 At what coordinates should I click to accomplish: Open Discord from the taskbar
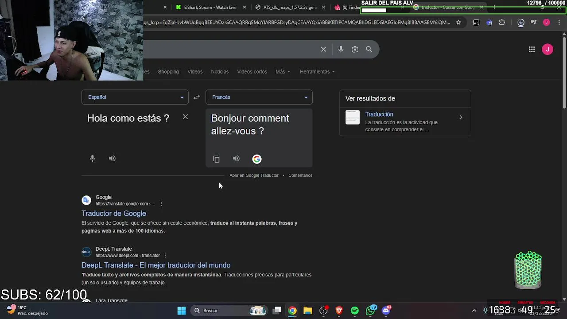pos(386,311)
